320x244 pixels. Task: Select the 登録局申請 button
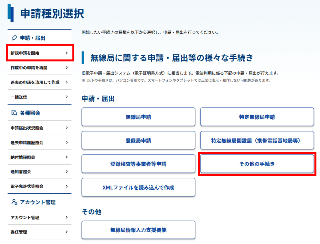138,140
